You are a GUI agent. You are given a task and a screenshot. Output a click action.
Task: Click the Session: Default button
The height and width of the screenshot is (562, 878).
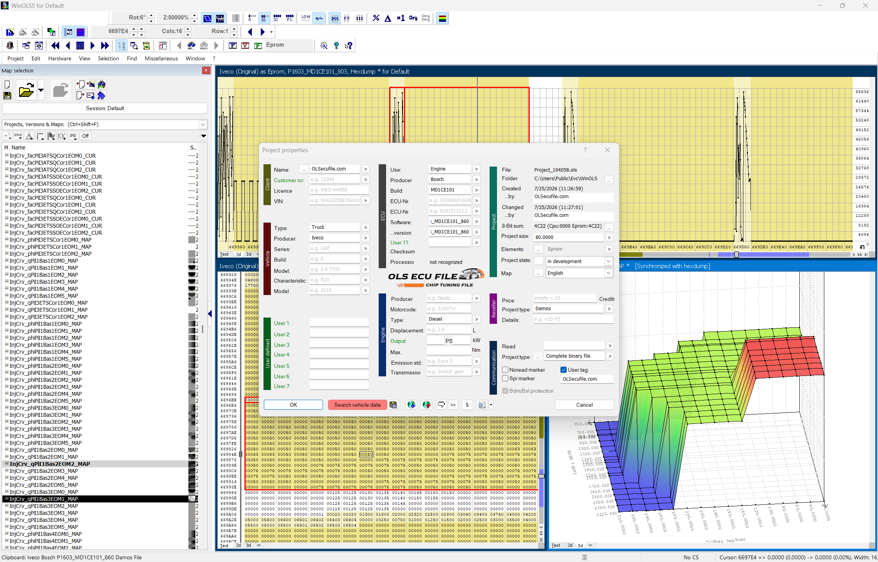[x=105, y=108]
